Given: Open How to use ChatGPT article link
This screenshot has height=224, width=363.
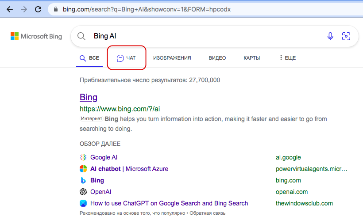Looking at the screenshot, I should [169, 203].
